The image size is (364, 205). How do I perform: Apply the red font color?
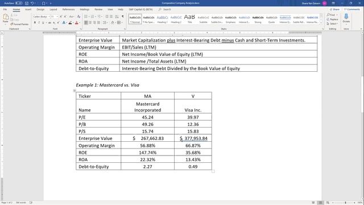[77, 23]
